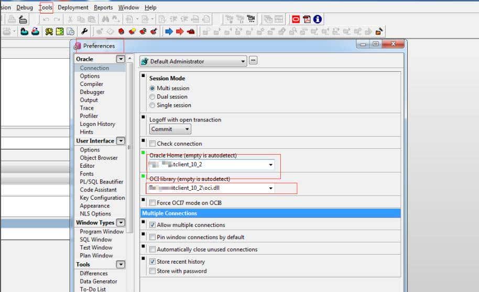
Task: Select Single session radio button
Action: pyautogui.click(x=152, y=105)
